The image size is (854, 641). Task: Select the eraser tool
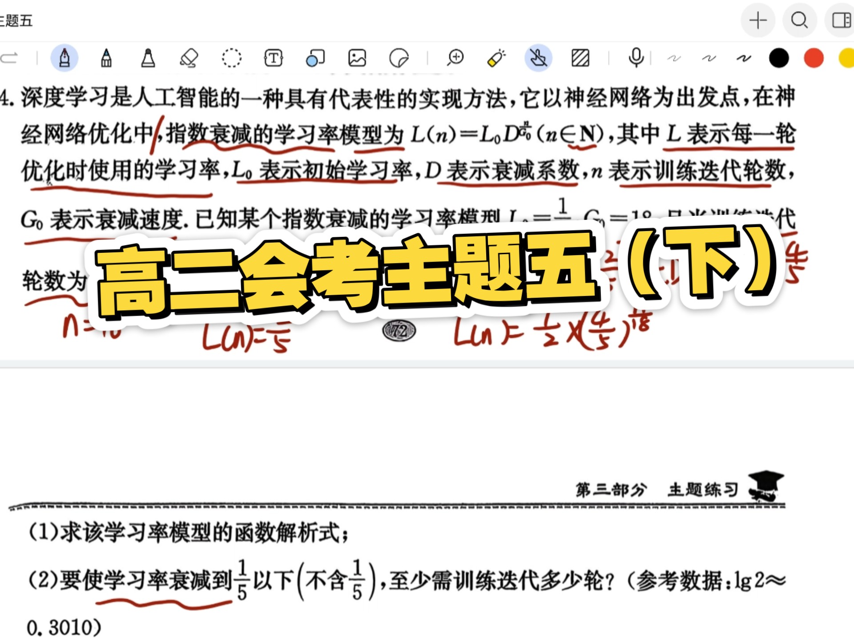(x=189, y=57)
